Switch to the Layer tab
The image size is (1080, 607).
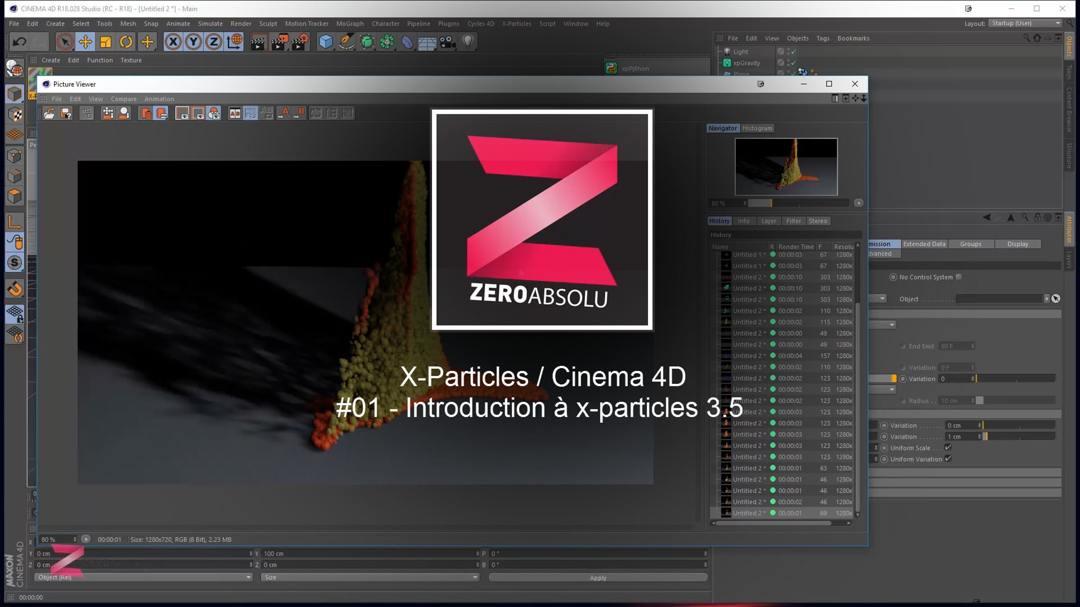pyautogui.click(x=769, y=221)
